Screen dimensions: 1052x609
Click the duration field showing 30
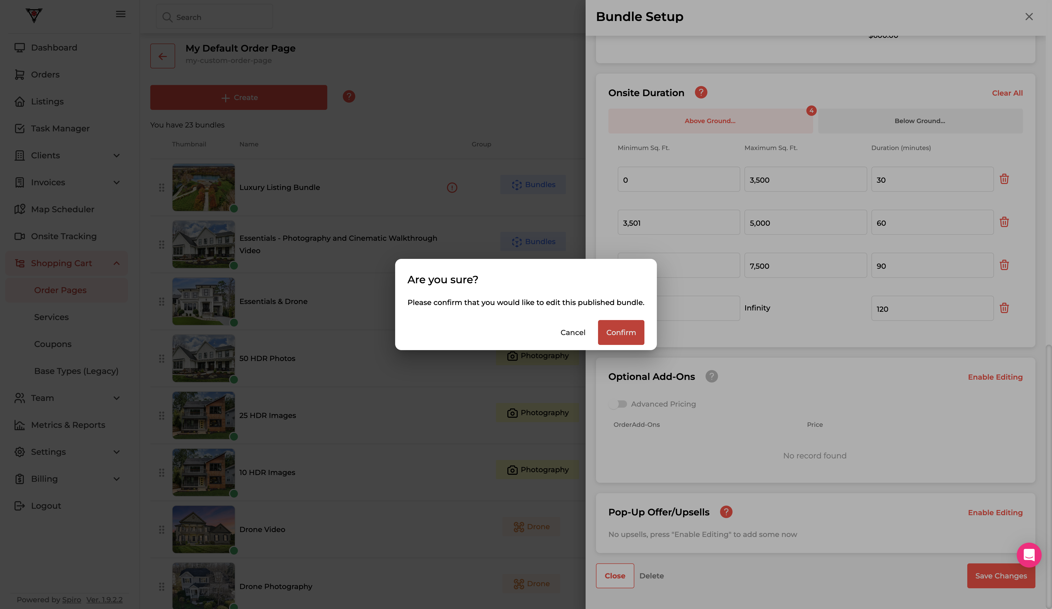pos(932,180)
